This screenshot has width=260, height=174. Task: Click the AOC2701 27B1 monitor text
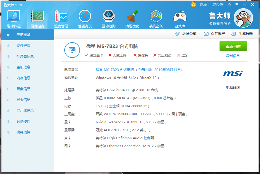[x=123, y=130]
